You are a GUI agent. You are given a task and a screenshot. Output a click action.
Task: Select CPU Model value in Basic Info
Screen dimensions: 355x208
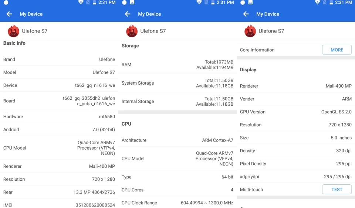point(96,148)
